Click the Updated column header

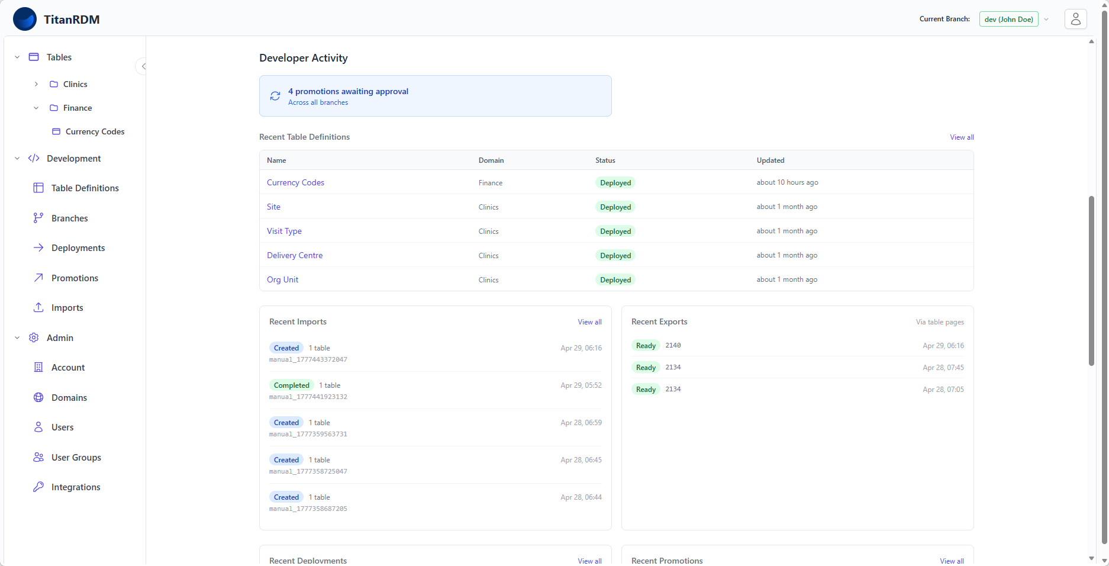[770, 160]
